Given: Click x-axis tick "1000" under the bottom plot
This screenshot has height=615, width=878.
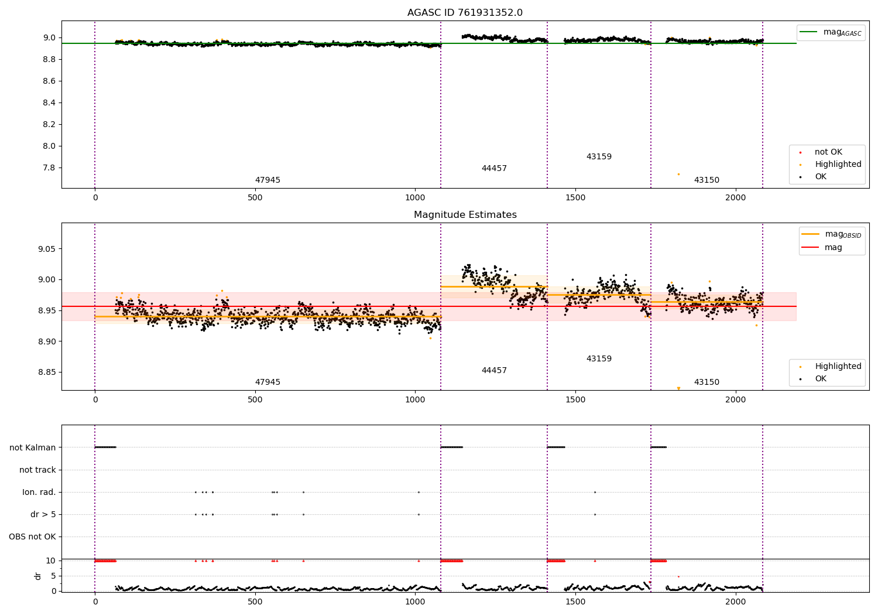Looking at the screenshot, I should 415,602.
